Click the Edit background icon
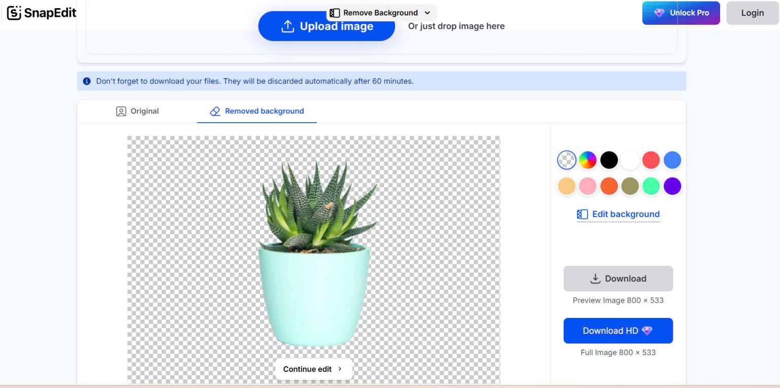Image resolution: width=780 pixels, height=388 pixels. tap(582, 214)
